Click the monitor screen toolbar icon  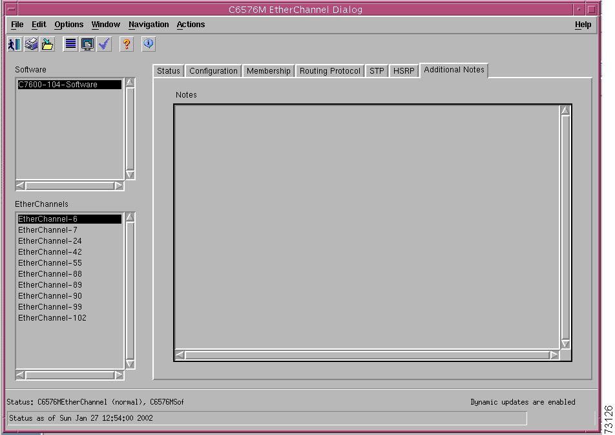click(x=87, y=44)
